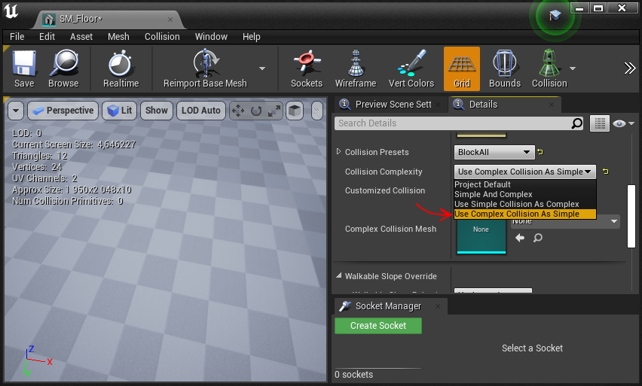Click the Complex Collision Mesh thumbnail
642x386 pixels.
pos(481,229)
